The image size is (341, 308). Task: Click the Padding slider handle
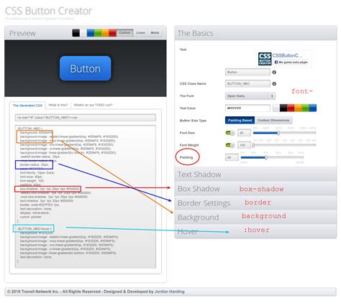tap(266, 157)
